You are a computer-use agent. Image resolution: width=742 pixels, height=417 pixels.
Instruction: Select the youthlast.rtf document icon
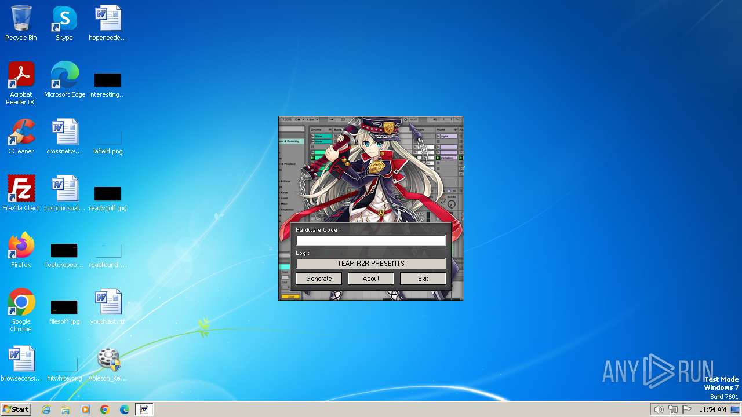[x=108, y=307]
